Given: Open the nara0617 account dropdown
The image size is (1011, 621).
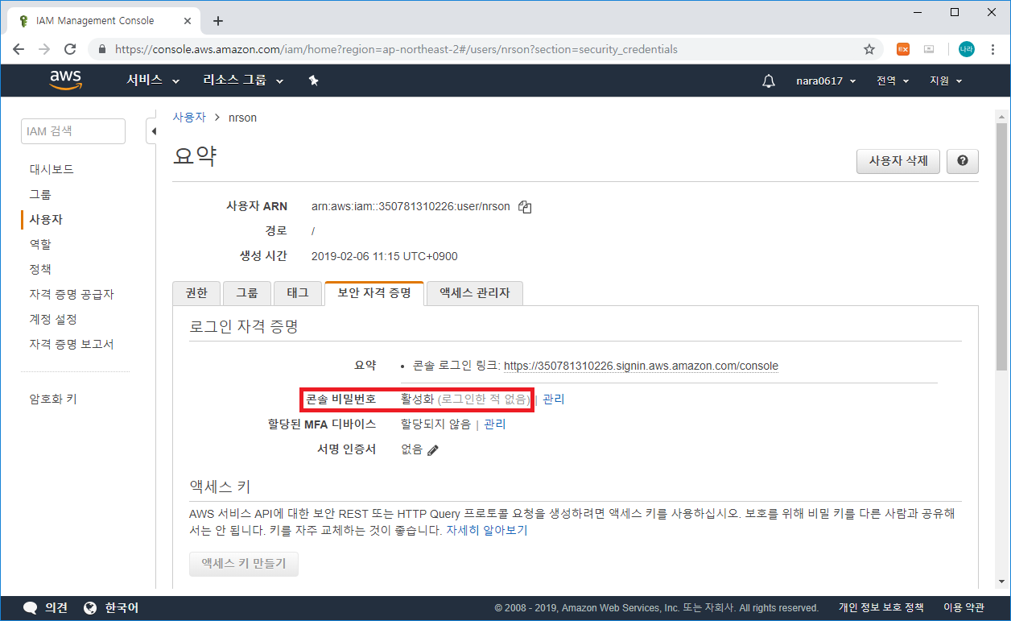Looking at the screenshot, I should coord(826,81).
